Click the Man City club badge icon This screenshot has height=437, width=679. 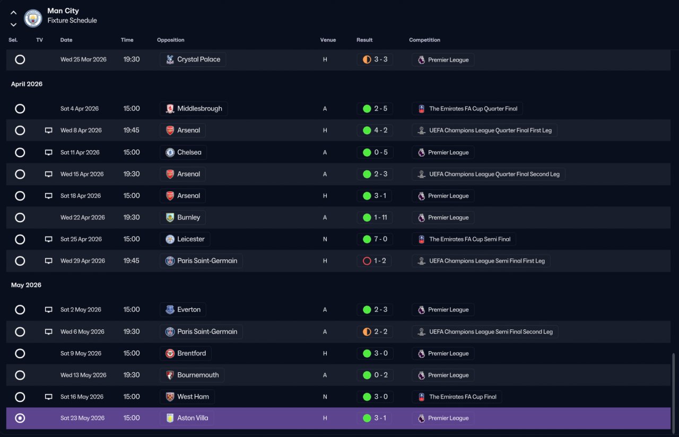click(33, 19)
